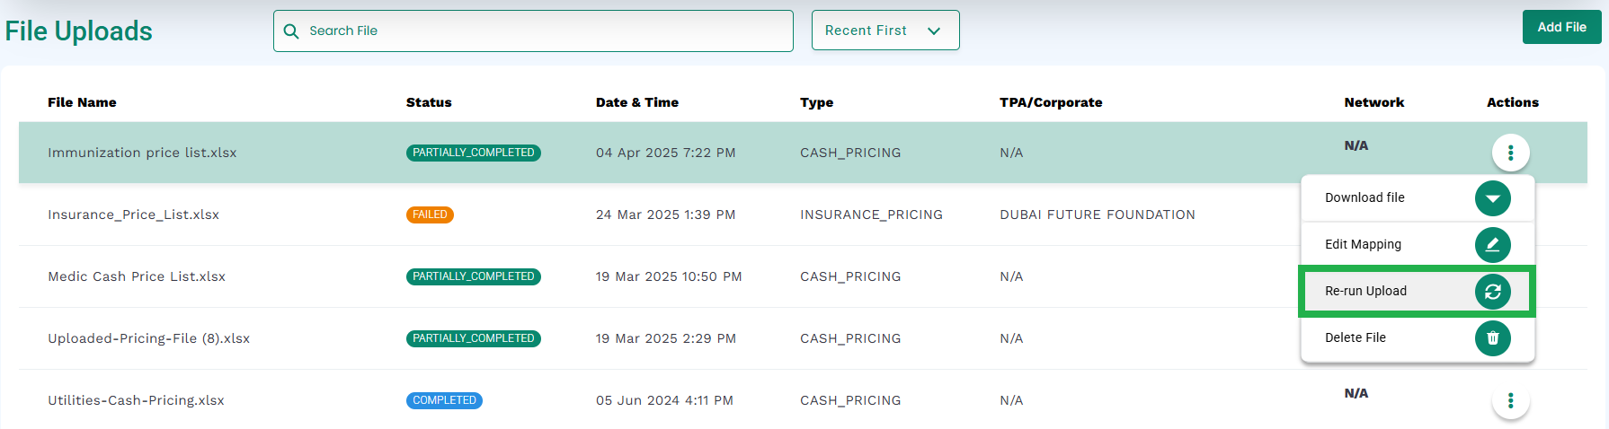Click the COMPLETED status badge

pyautogui.click(x=444, y=400)
